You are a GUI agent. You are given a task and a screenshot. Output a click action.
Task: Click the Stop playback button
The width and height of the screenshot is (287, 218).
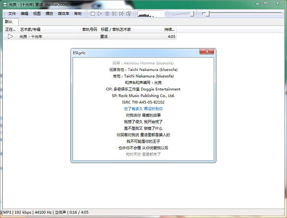(x=93, y=14)
